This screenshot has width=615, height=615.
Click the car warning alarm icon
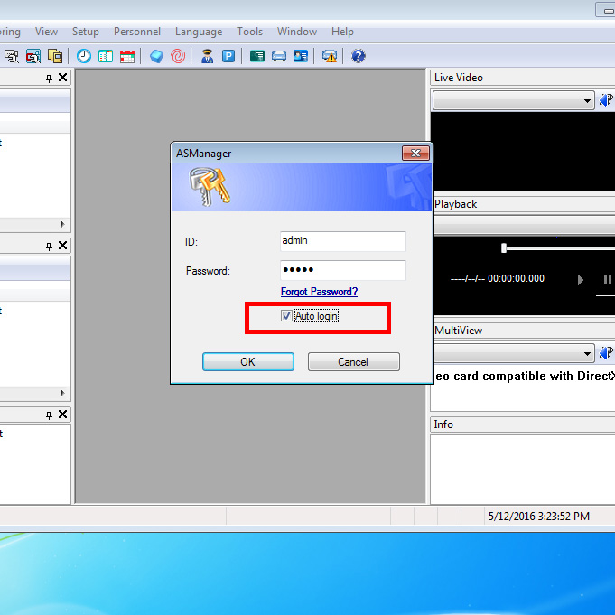click(330, 56)
